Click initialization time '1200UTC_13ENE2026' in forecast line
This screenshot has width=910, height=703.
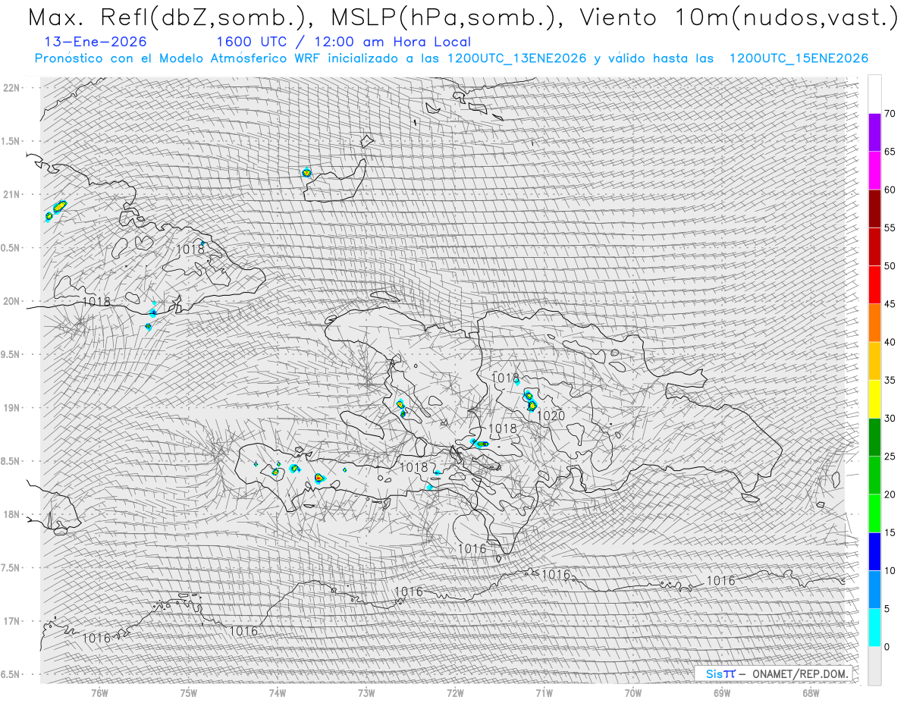tap(517, 58)
